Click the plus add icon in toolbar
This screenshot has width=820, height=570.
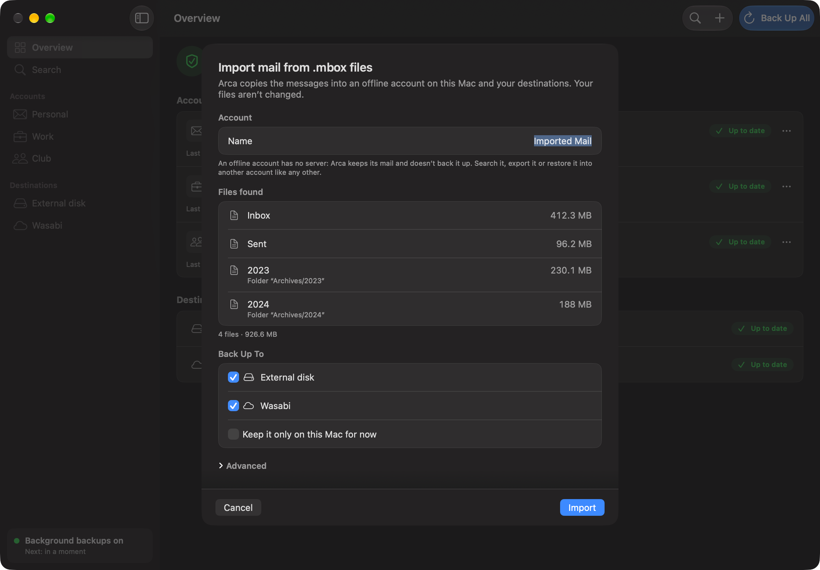point(720,18)
